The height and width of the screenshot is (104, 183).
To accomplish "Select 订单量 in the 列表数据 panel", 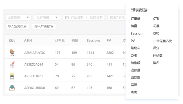I will tap(135, 19).
